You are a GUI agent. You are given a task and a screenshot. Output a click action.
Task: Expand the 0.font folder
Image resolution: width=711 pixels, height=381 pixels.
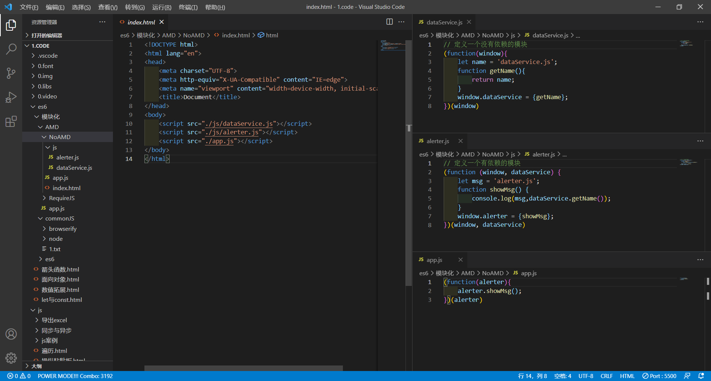click(x=67, y=66)
